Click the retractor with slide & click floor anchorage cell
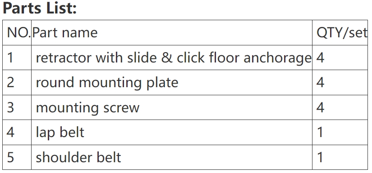 (171, 58)
